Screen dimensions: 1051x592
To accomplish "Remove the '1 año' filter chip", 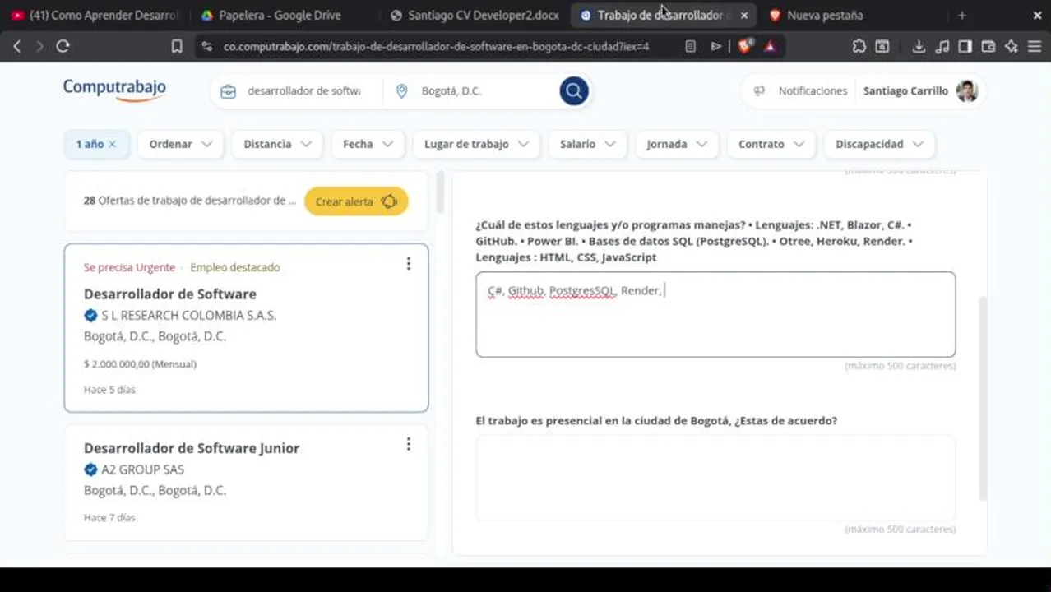I will click(112, 144).
